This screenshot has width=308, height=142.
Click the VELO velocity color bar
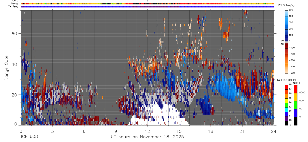(286, 42)
